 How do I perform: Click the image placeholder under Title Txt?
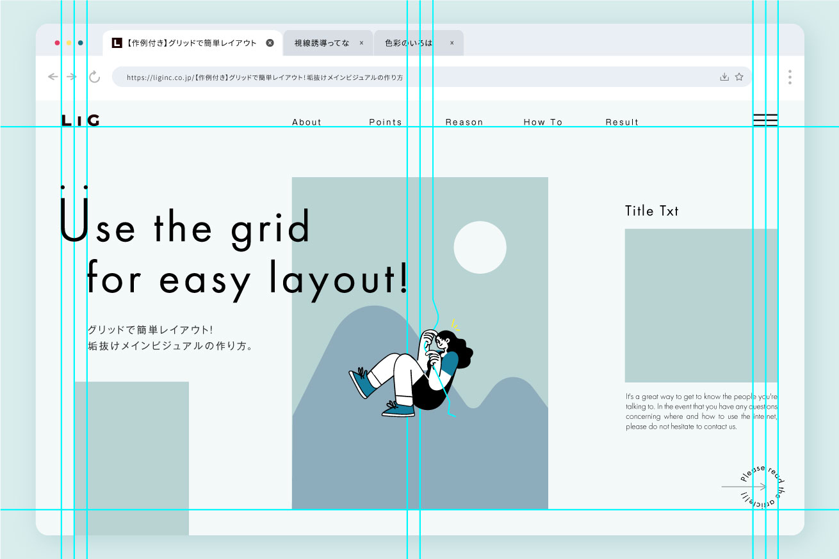click(x=701, y=306)
